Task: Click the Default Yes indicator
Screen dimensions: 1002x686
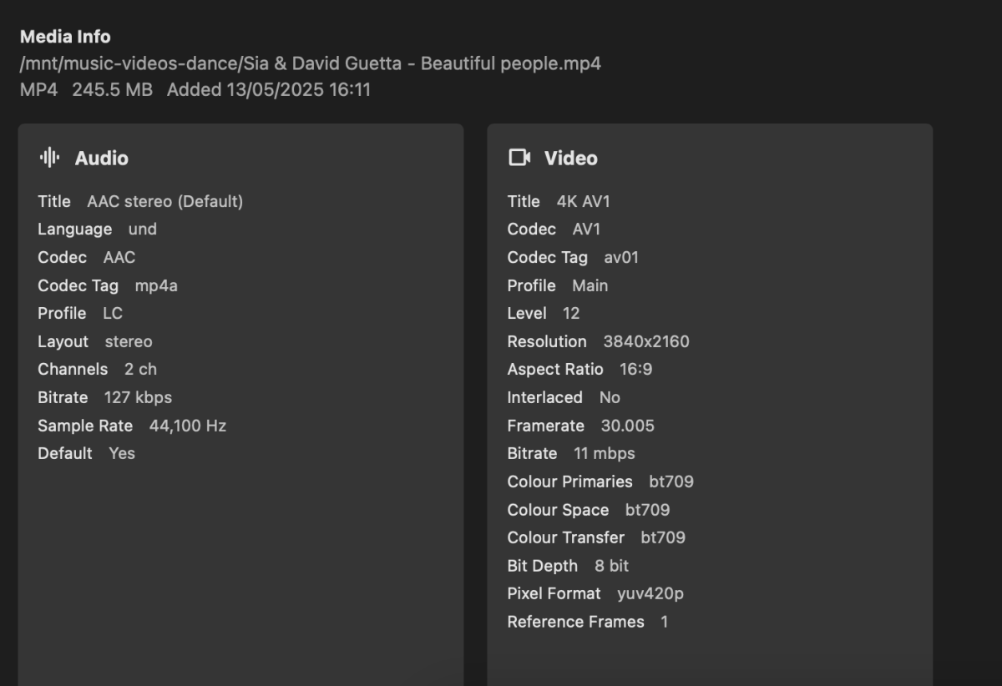Action: point(120,453)
